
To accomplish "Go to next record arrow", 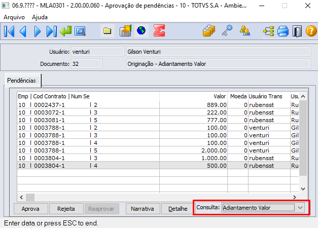I will 37,31.
